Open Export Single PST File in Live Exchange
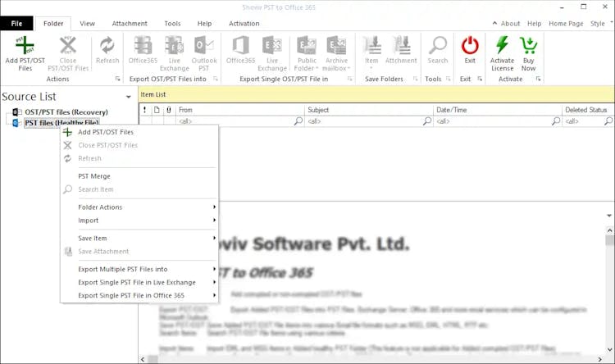The height and width of the screenshot is (364, 615). pyautogui.click(x=139, y=282)
